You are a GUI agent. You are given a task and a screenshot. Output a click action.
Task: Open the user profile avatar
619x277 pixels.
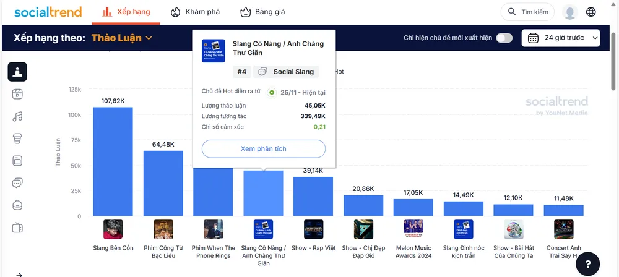tap(569, 12)
